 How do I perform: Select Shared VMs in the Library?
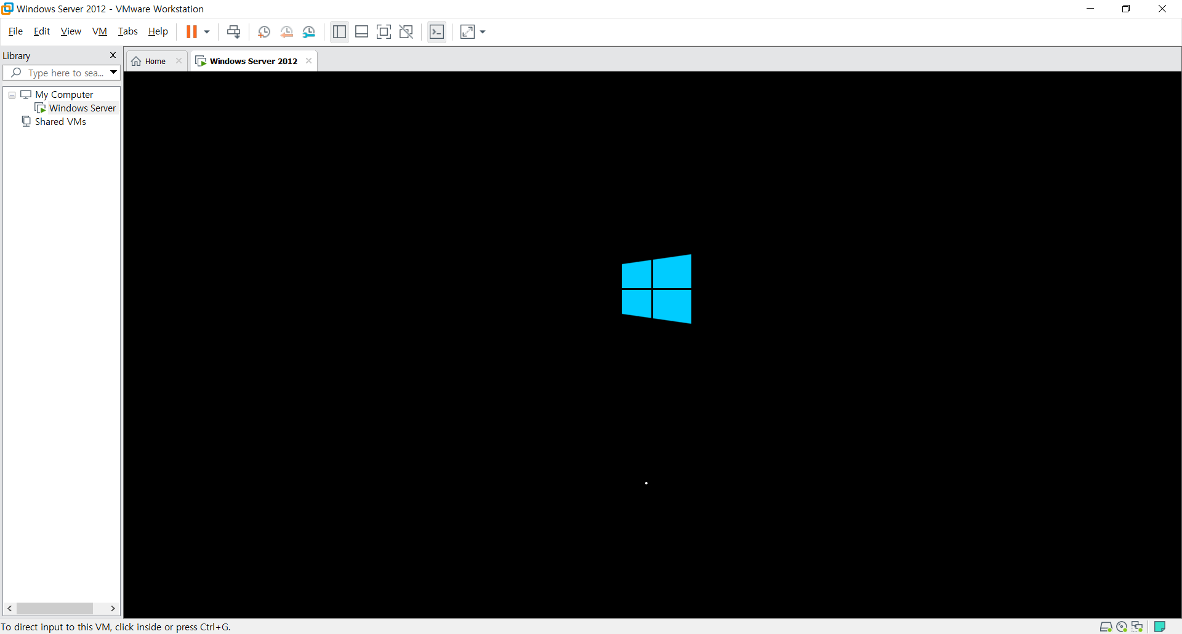pos(60,122)
